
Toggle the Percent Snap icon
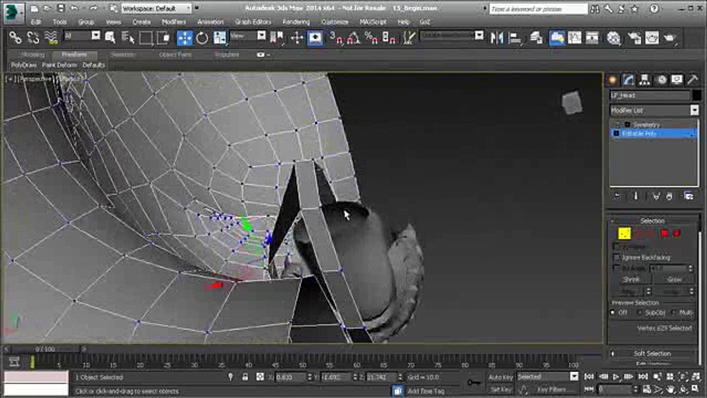point(372,38)
